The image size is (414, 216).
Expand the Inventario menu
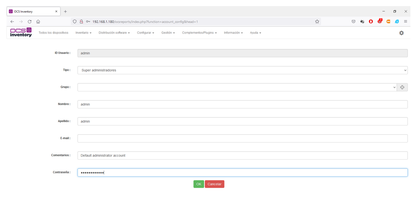coord(83,33)
